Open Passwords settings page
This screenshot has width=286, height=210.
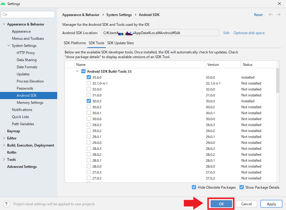[x=25, y=88]
